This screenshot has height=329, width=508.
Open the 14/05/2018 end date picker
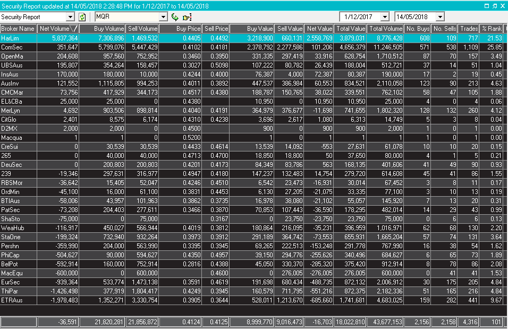pyautogui.click(x=440, y=17)
